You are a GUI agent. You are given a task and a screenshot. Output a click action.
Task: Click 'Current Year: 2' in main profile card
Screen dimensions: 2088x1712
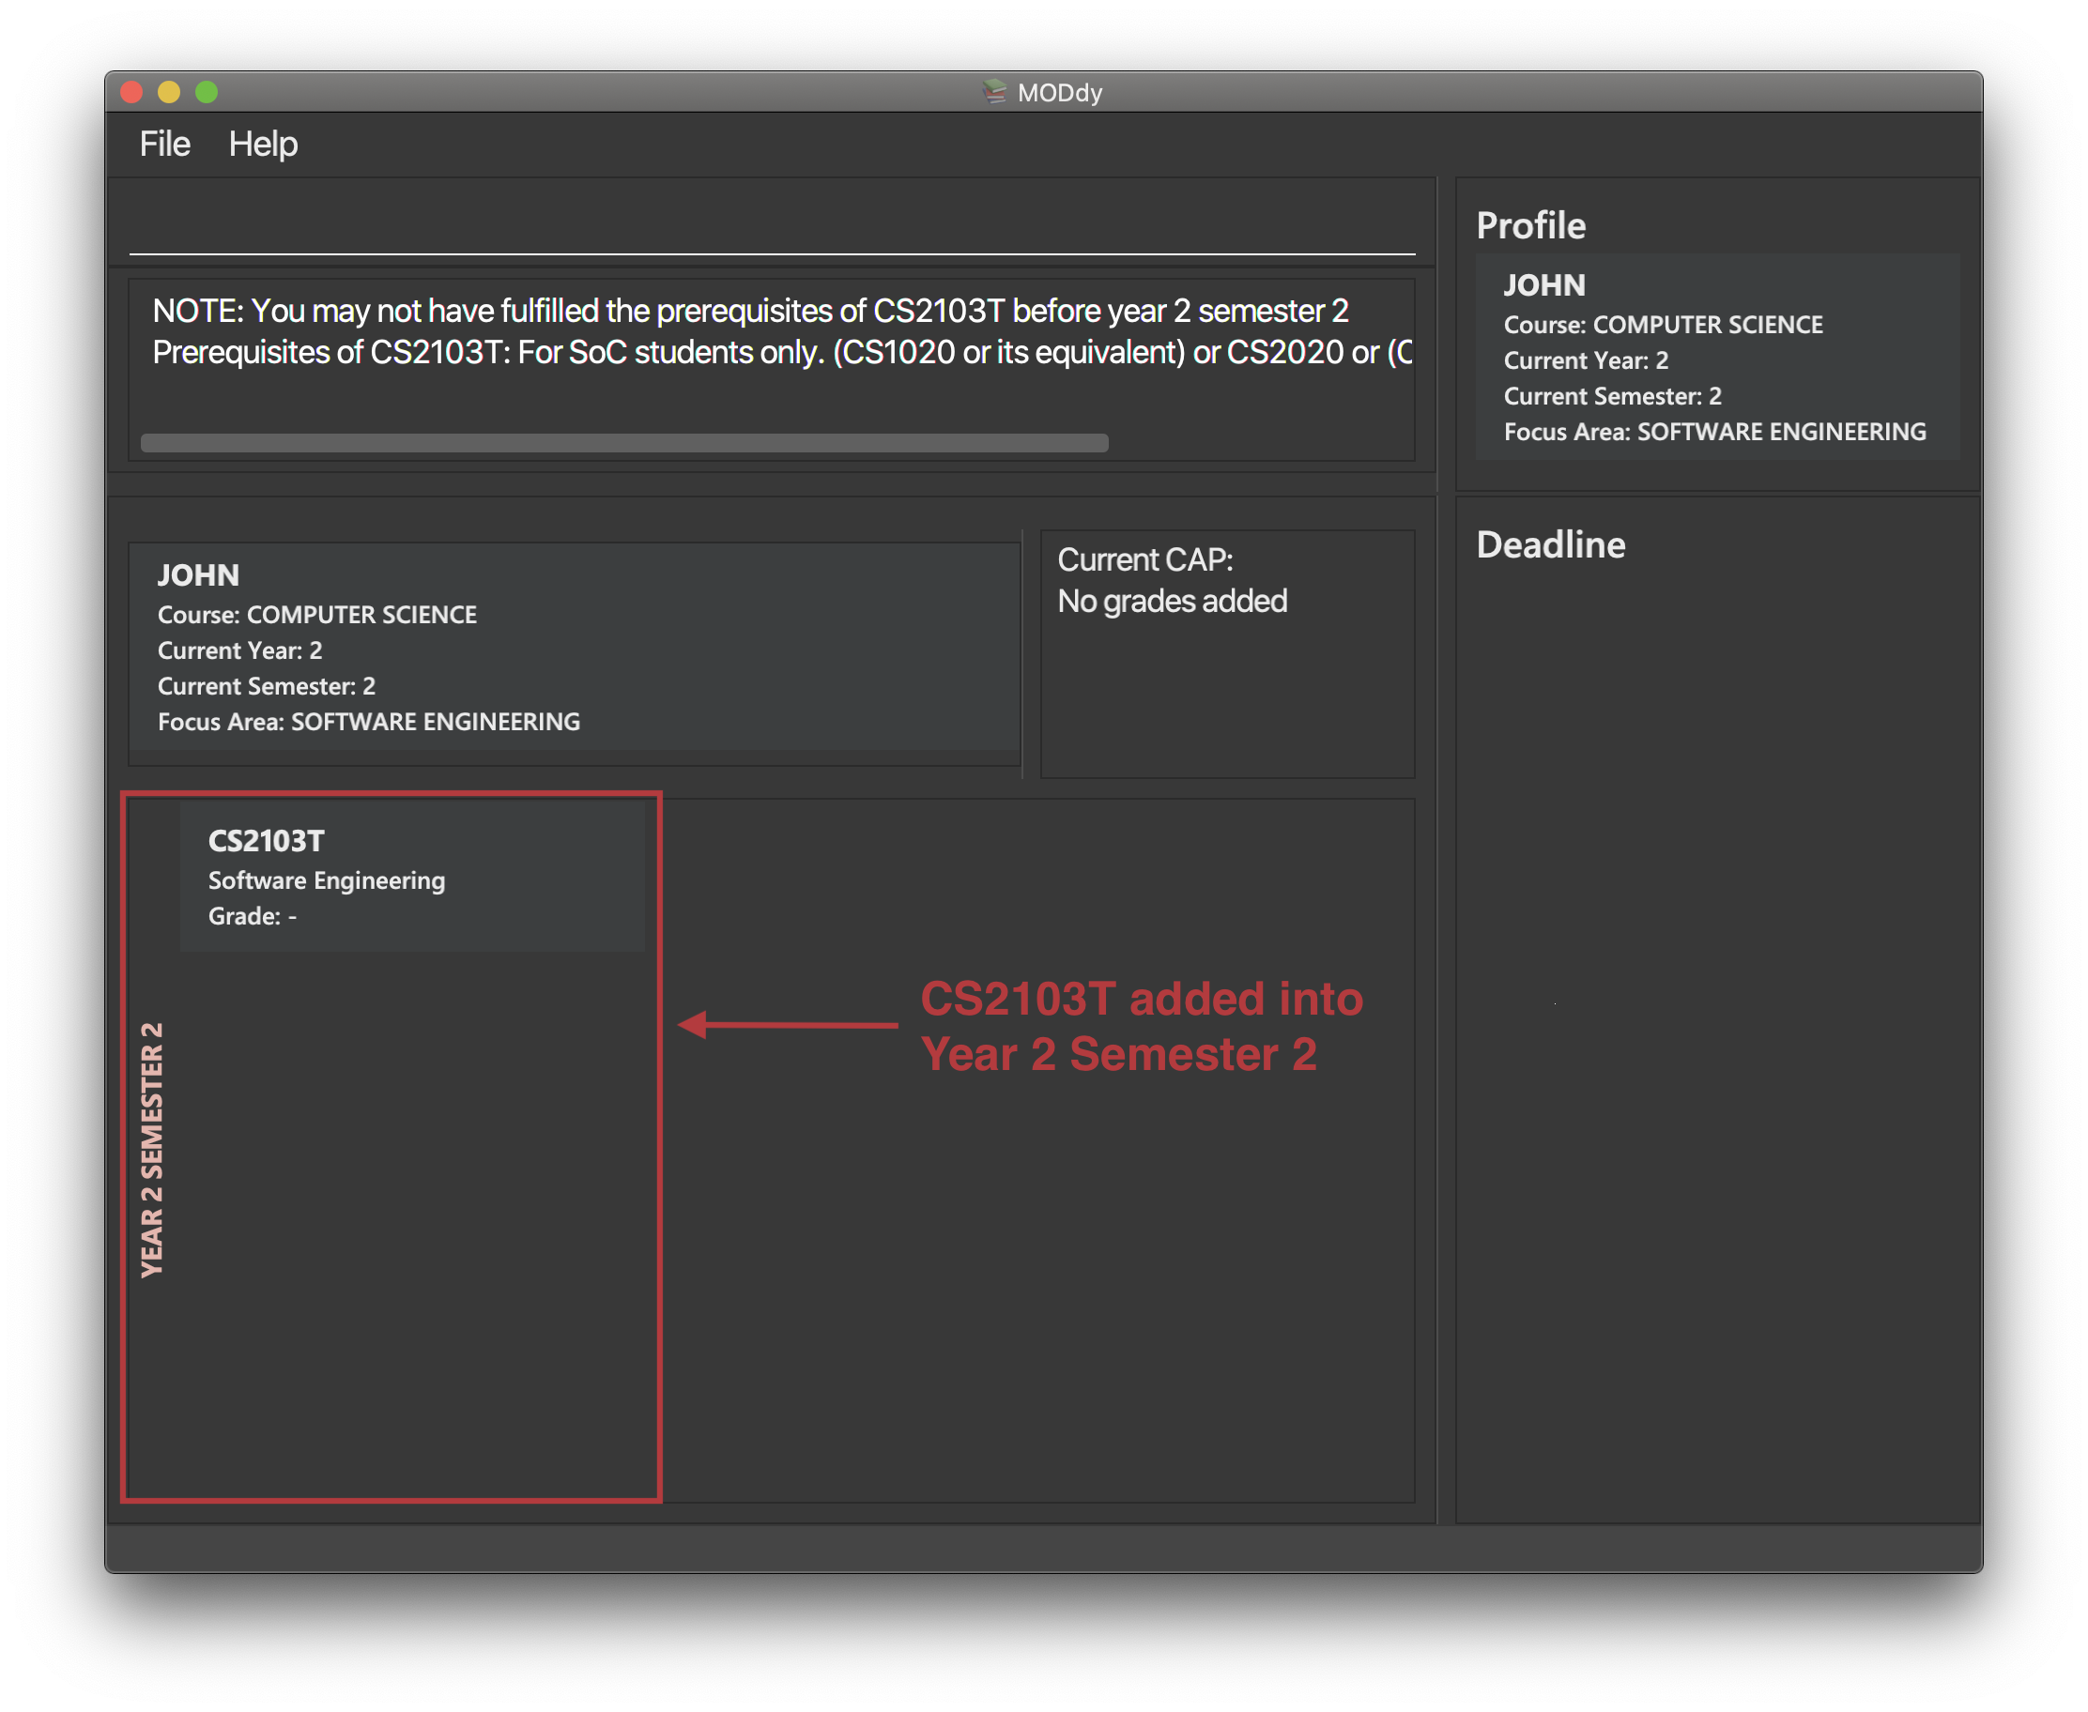coord(239,650)
